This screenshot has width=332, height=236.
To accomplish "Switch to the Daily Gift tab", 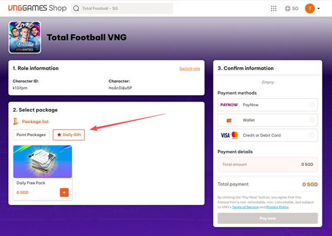I will click(x=69, y=135).
